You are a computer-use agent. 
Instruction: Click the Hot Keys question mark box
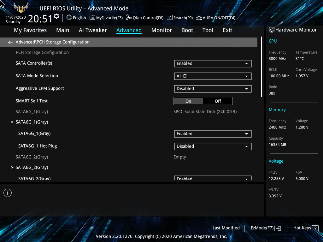point(315,228)
